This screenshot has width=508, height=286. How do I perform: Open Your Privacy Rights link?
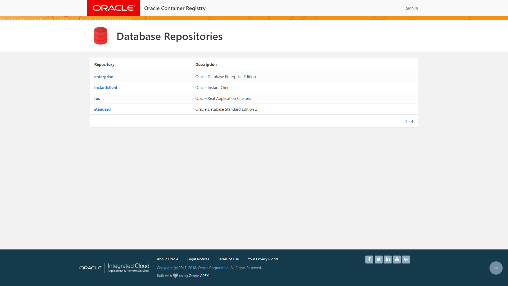(263, 259)
